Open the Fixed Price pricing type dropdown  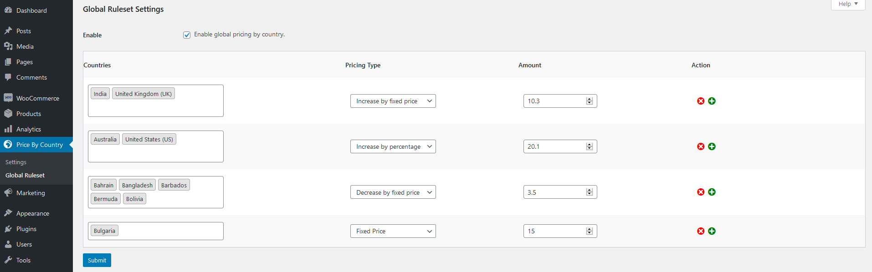tap(393, 231)
